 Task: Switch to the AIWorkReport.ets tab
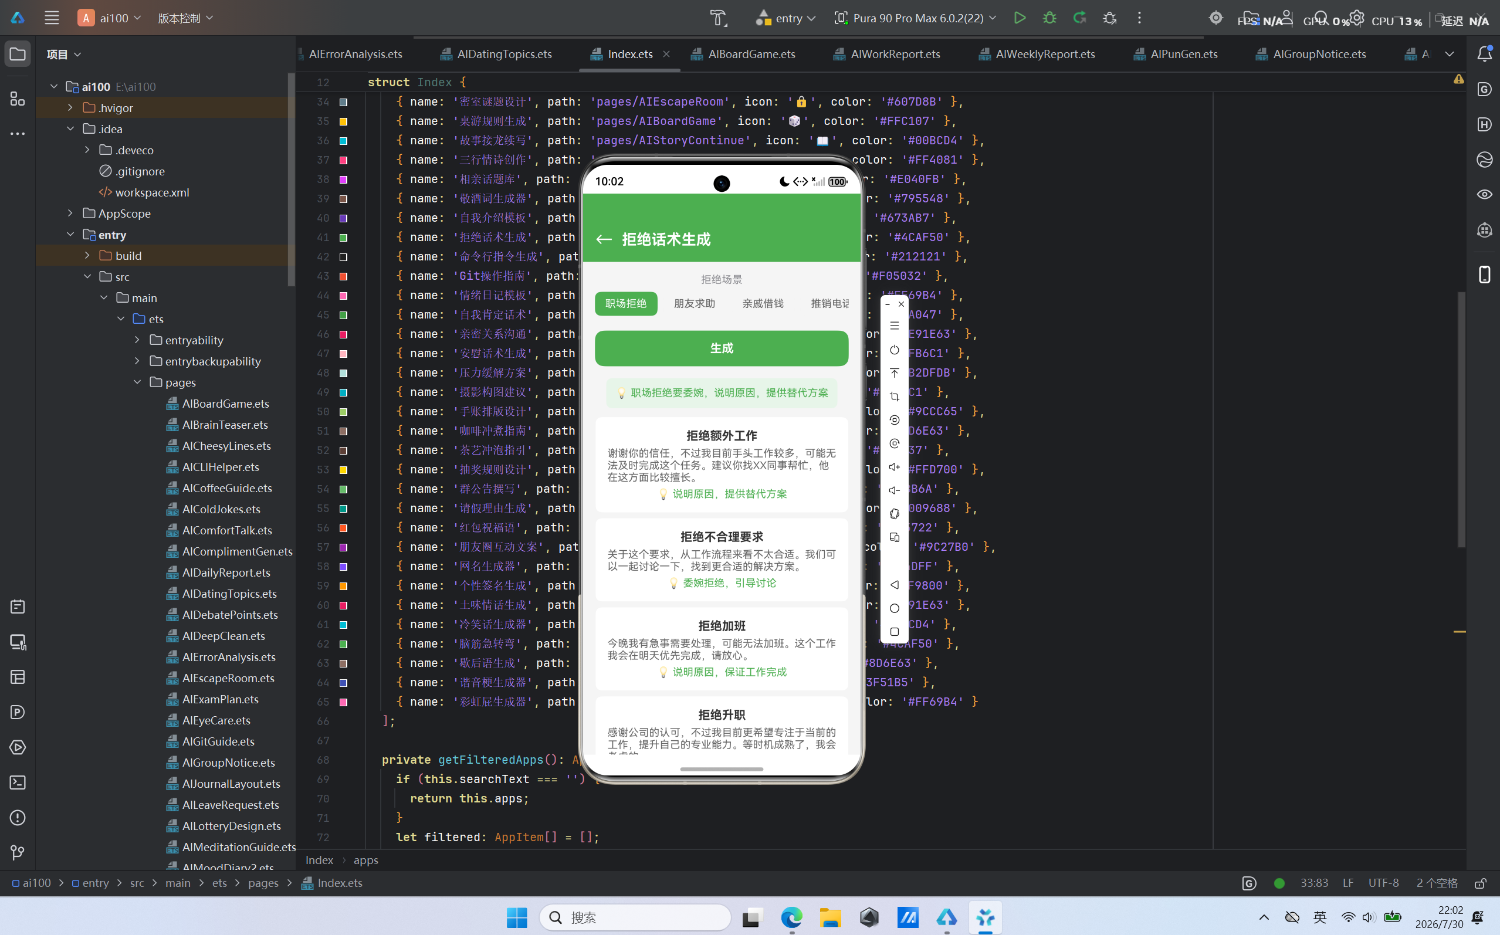[x=887, y=54]
